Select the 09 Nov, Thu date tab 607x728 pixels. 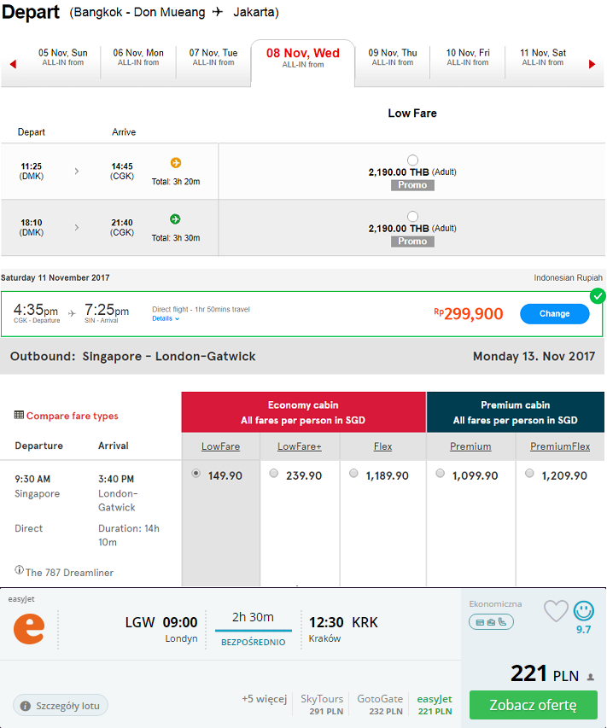point(393,57)
